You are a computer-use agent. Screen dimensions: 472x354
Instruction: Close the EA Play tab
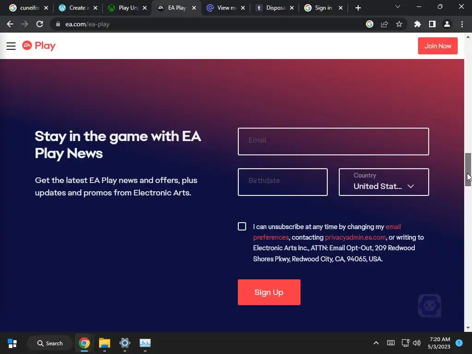coord(194,8)
